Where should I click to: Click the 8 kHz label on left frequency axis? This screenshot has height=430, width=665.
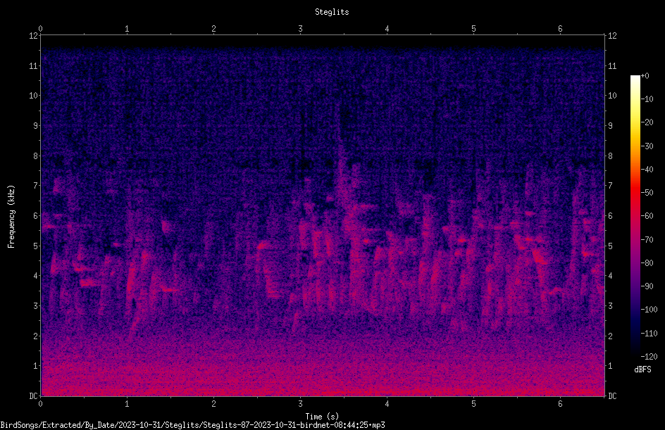[35, 156]
